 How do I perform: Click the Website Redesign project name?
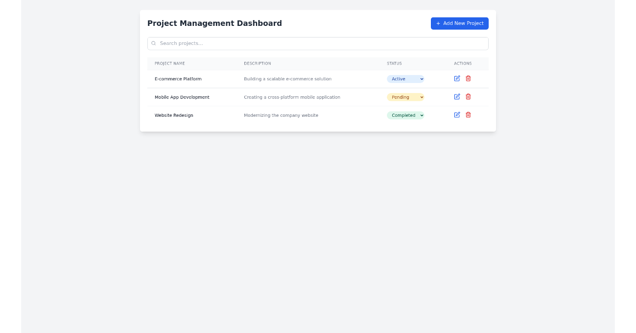coord(174,115)
